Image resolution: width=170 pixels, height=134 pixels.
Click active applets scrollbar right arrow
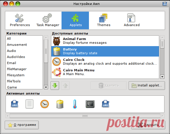coord(162,116)
